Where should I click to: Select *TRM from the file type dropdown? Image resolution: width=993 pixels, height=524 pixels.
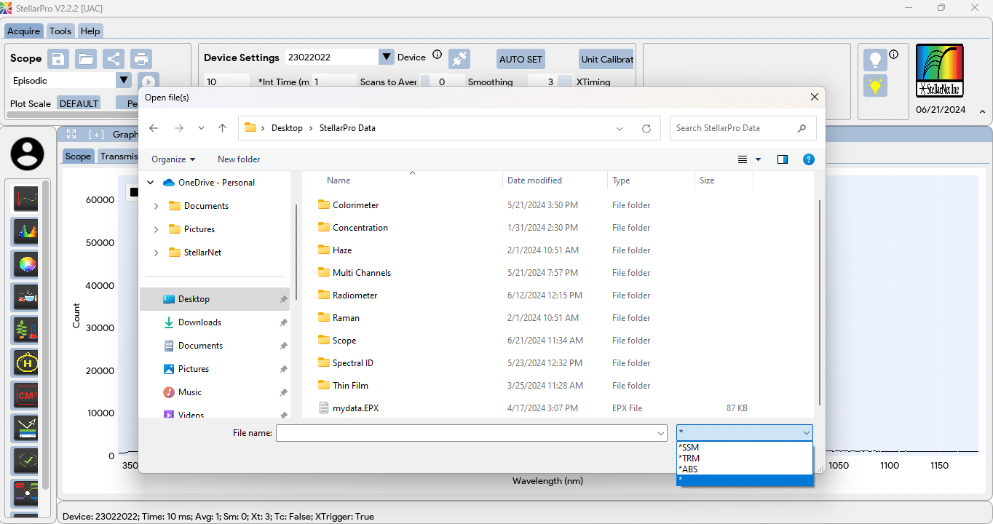689,458
